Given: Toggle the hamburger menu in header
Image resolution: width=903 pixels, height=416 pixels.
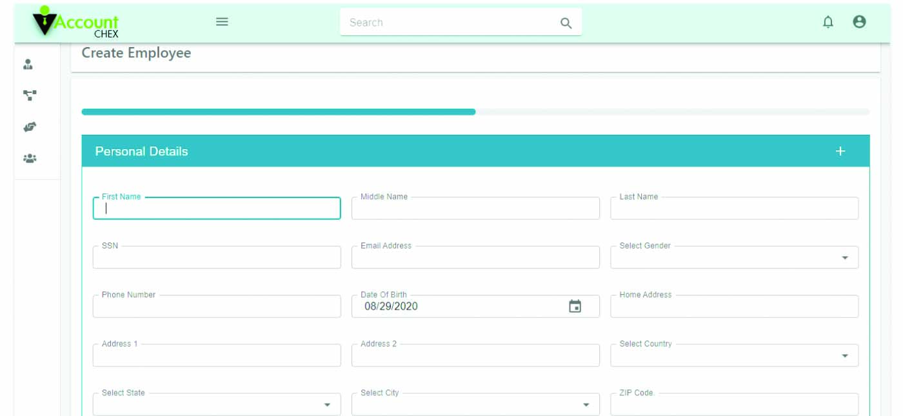Looking at the screenshot, I should (x=222, y=22).
